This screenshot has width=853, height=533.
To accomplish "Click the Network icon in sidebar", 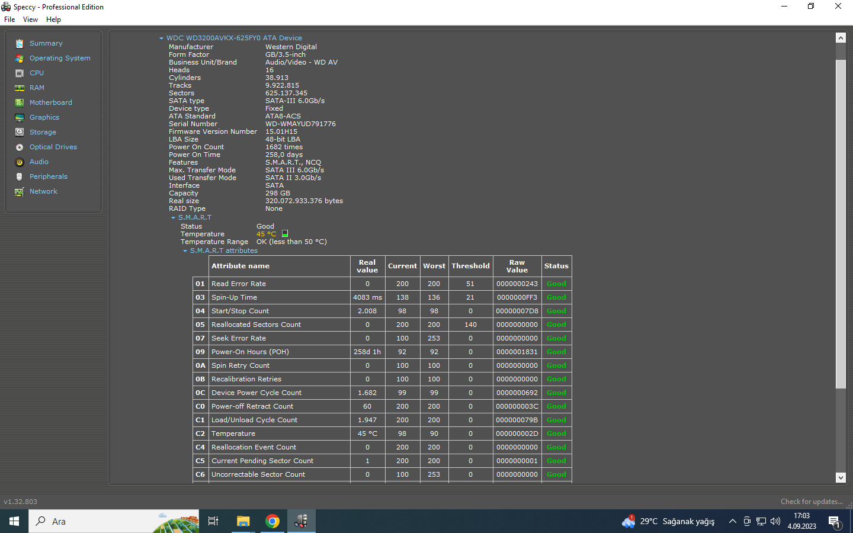I will [x=20, y=191].
